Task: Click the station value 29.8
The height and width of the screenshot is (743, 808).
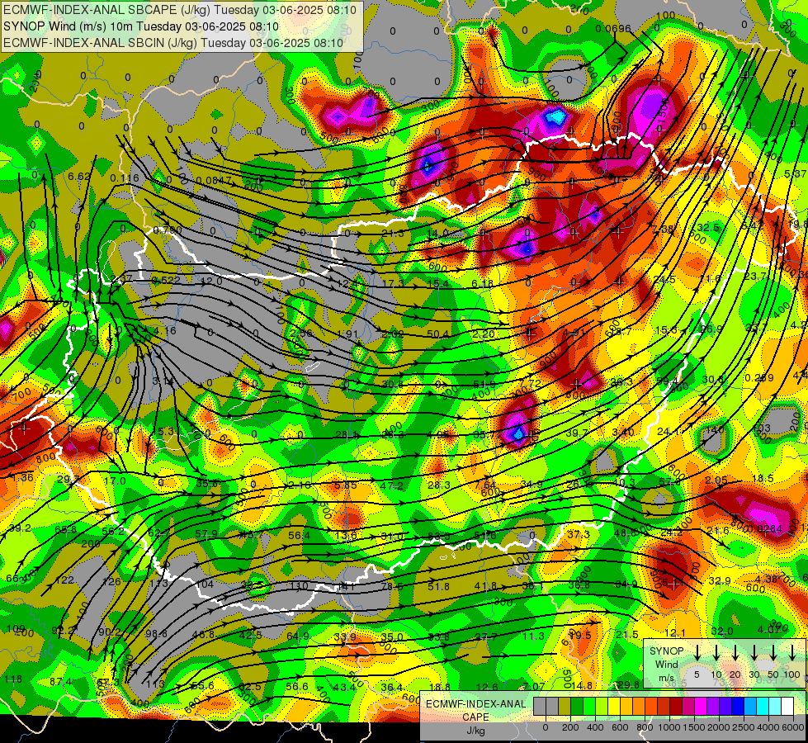Action: pyautogui.click(x=628, y=684)
